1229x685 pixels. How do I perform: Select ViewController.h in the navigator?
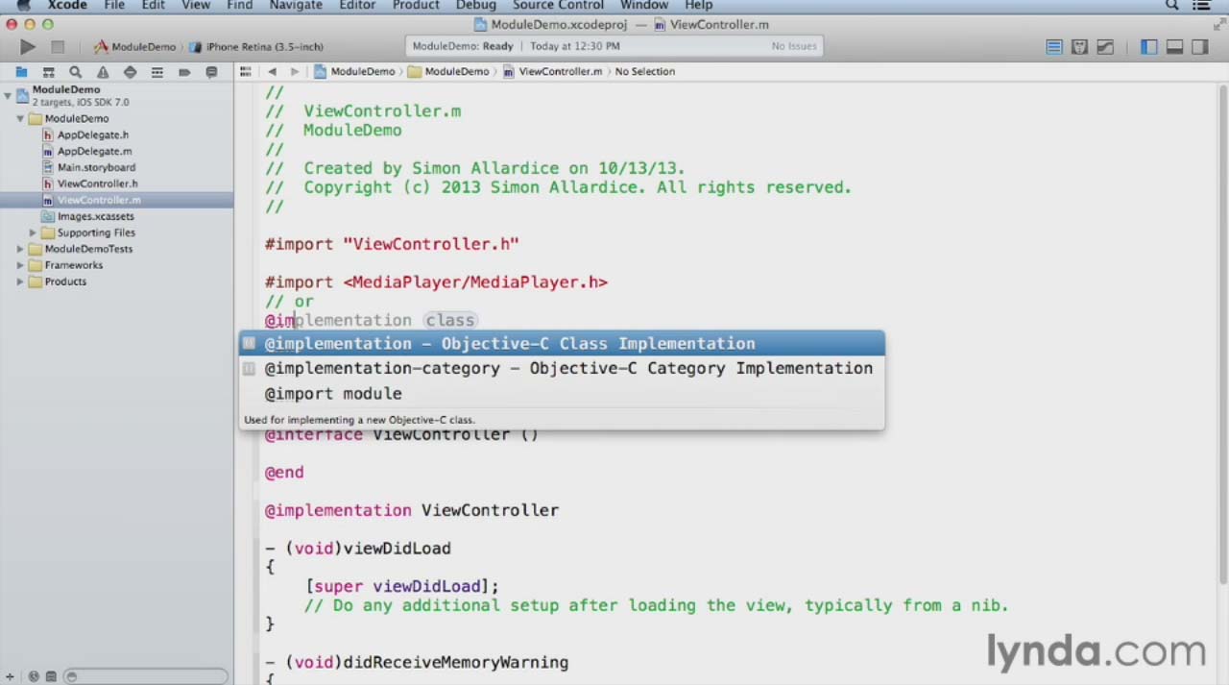point(97,183)
